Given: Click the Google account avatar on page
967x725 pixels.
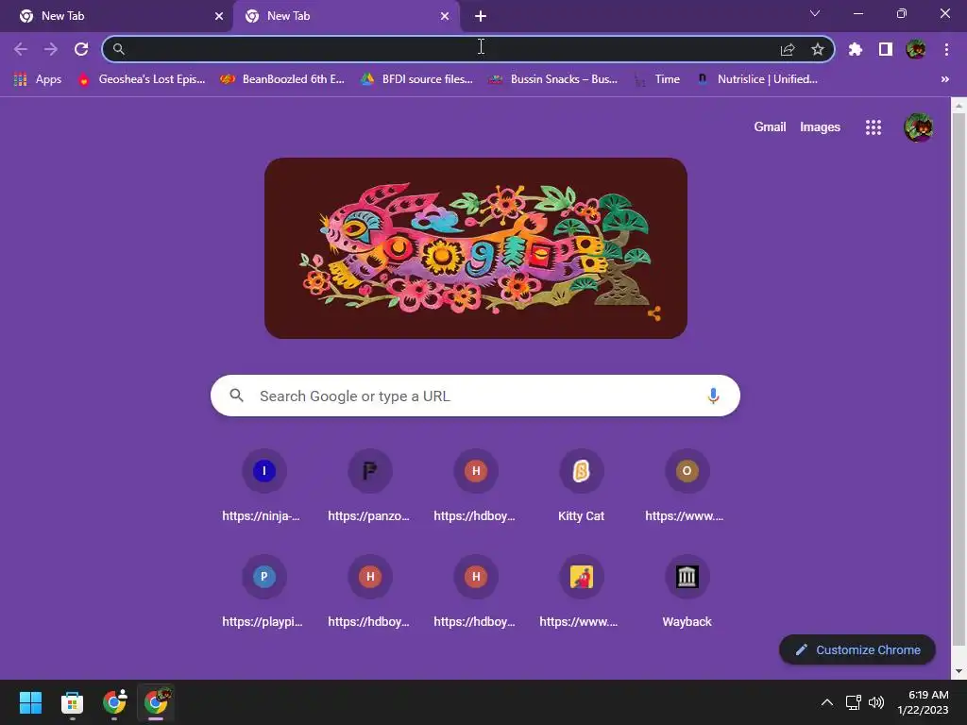Looking at the screenshot, I should tap(918, 127).
